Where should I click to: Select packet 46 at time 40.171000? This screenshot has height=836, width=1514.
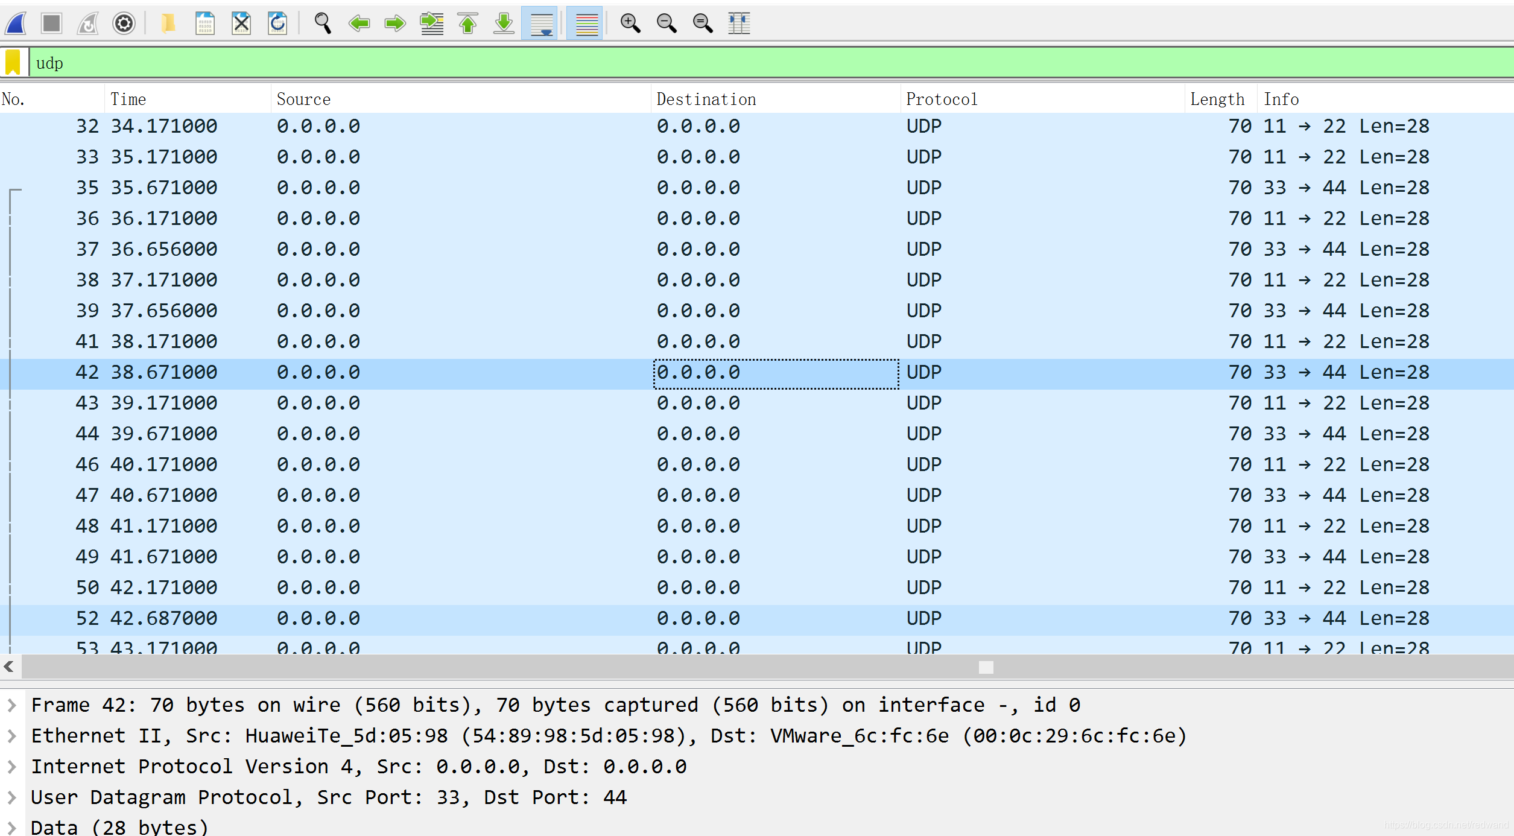click(x=757, y=464)
